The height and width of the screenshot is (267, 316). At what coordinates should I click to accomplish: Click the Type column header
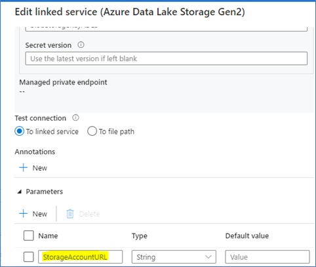pos(140,236)
